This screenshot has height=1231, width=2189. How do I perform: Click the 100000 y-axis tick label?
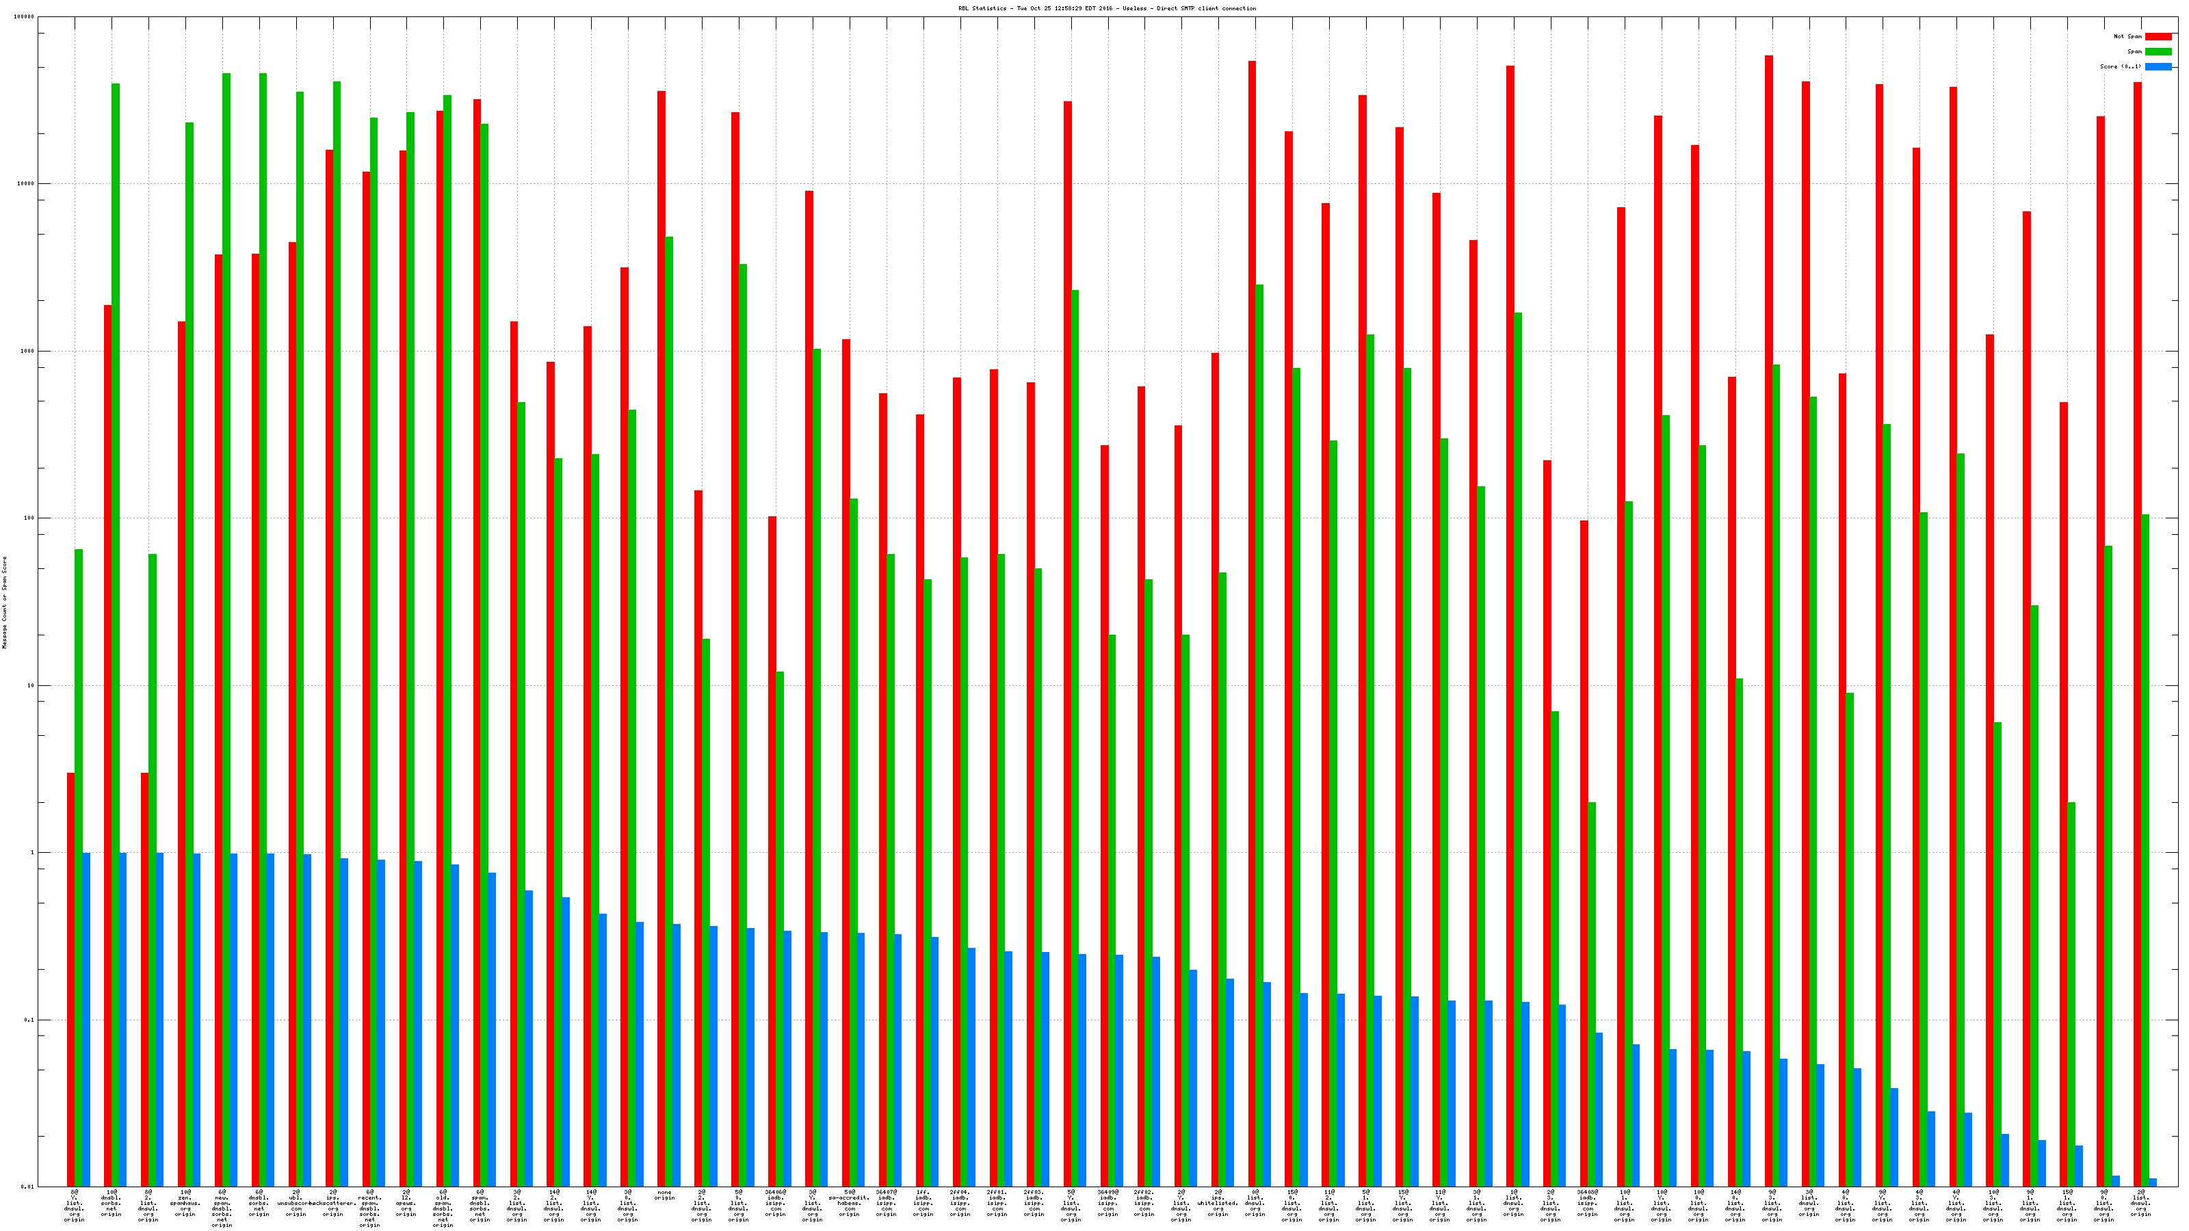click(x=25, y=17)
